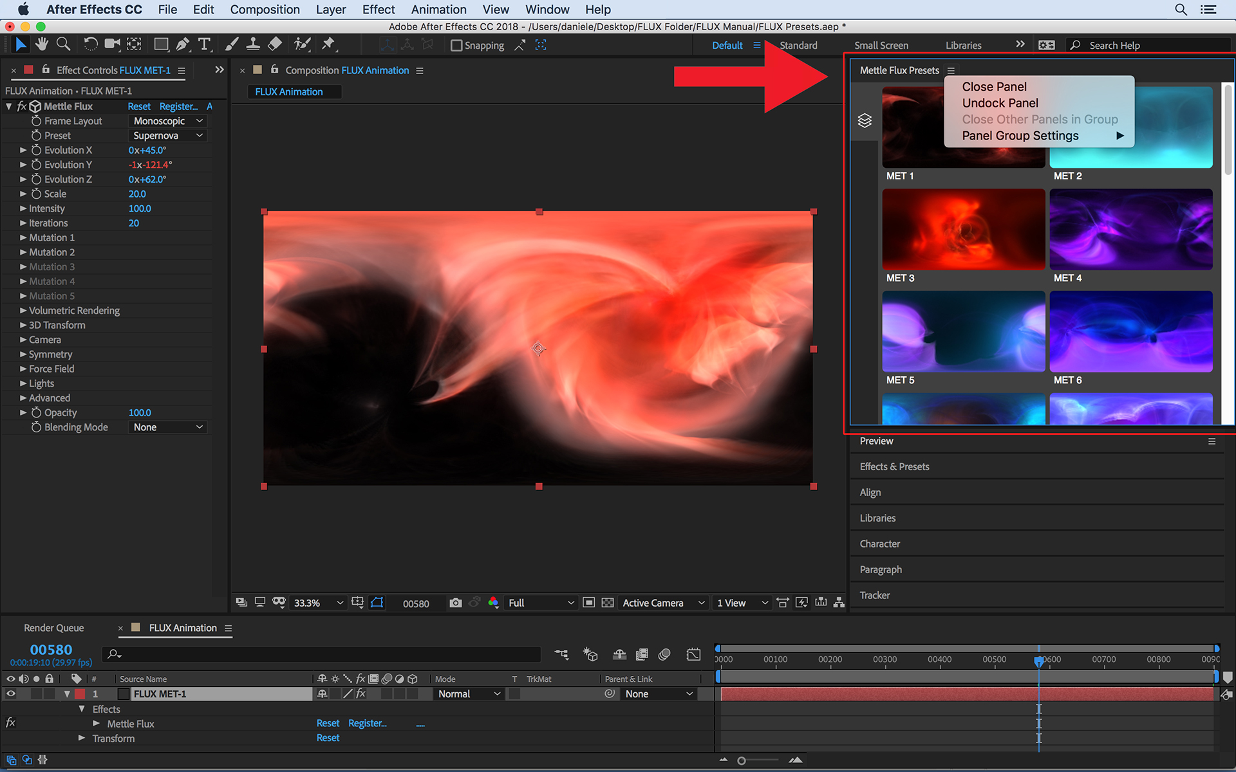
Task: Select the Zoom magnifier tool
Action: 63,44
